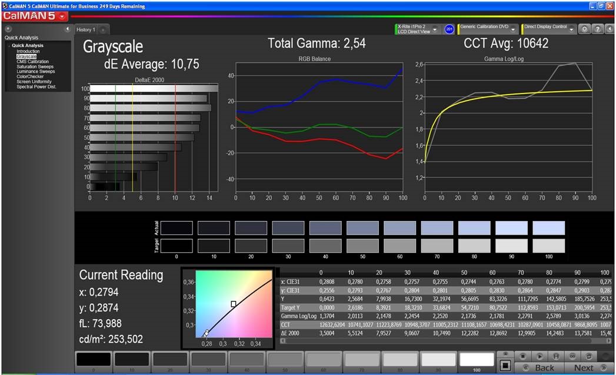Click the 'cd/m²: 253,502' current reading
Image resolution: width=616 pixels, height=375 pixels.
coord(111,339)
